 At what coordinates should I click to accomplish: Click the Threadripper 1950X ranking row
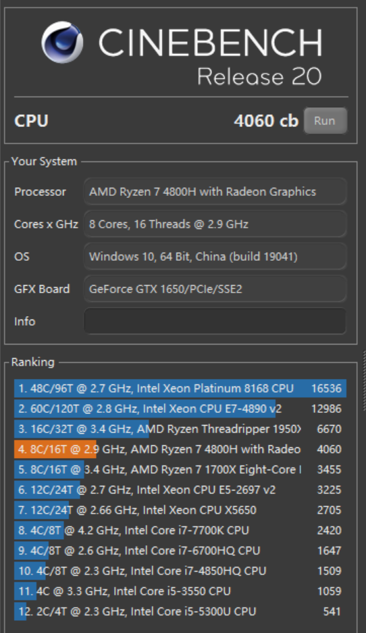180,429
